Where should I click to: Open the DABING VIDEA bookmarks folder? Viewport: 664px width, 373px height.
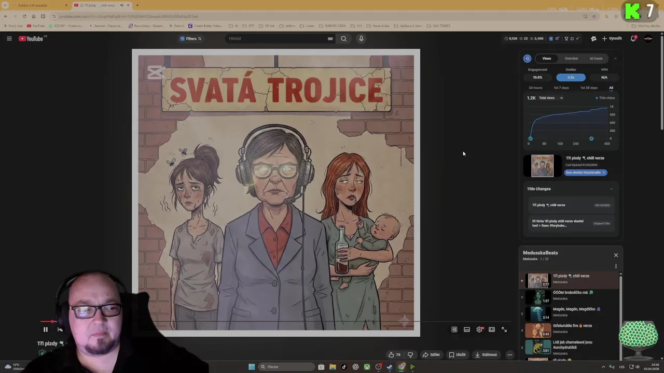point(332,26)
